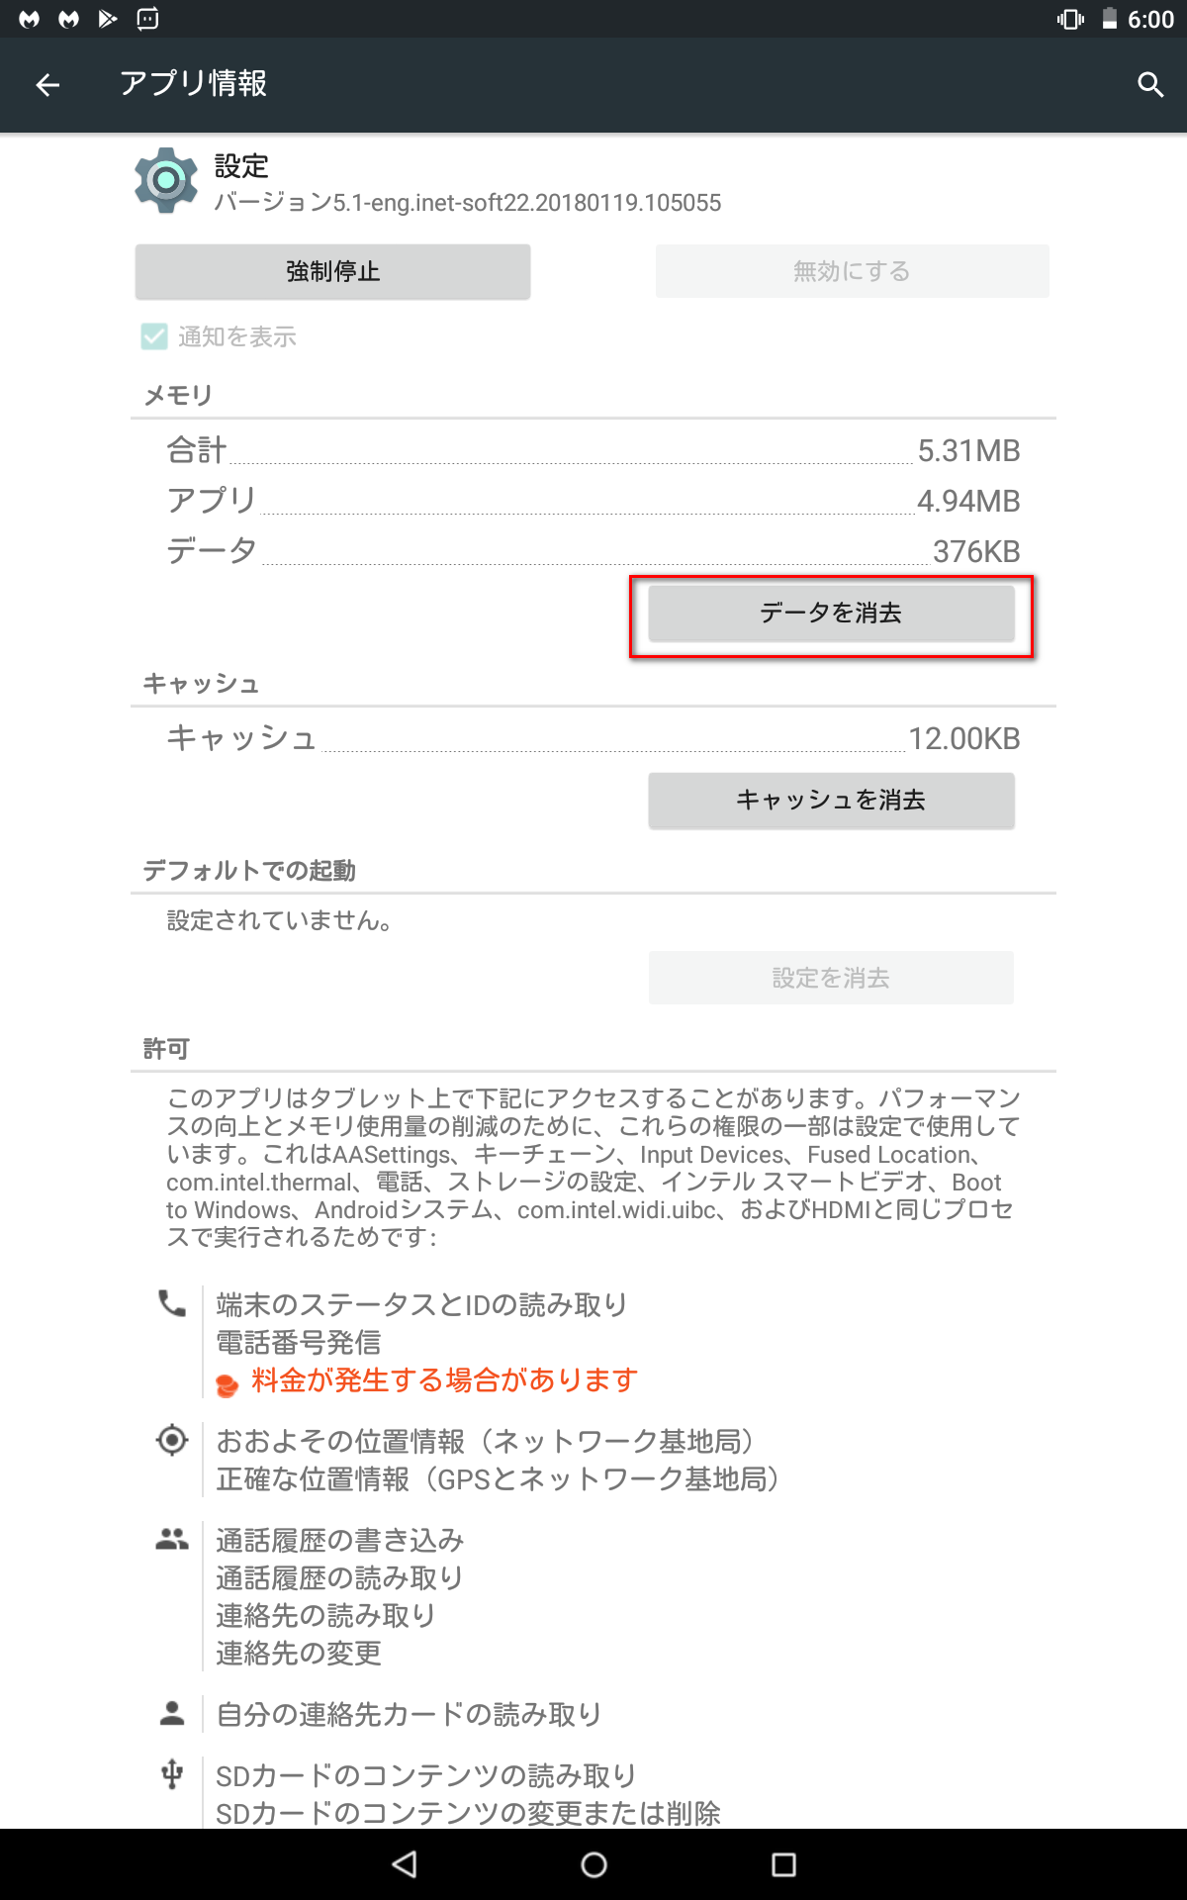The image size is (1187, 1900).
Task: Tap the battery icon in status bar
Action: pos(1110,19)
